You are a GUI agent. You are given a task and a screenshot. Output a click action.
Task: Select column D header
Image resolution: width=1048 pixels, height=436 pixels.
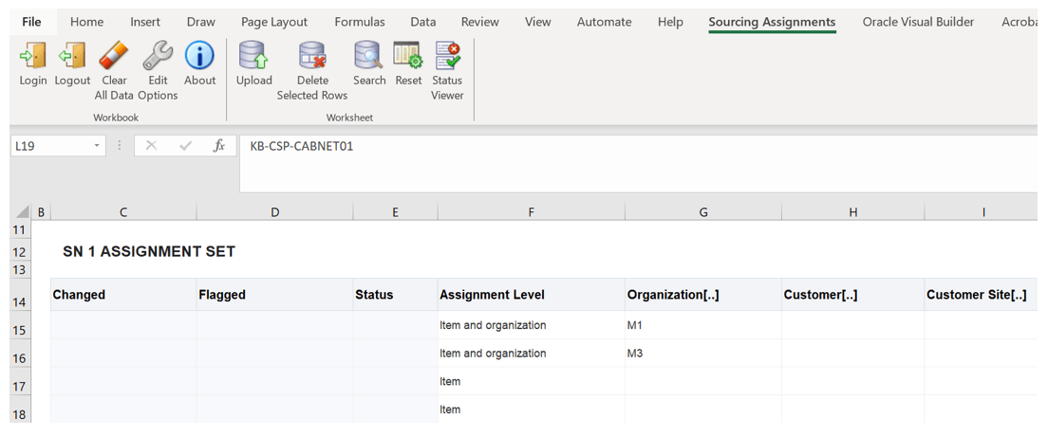(x=274, y=212)
